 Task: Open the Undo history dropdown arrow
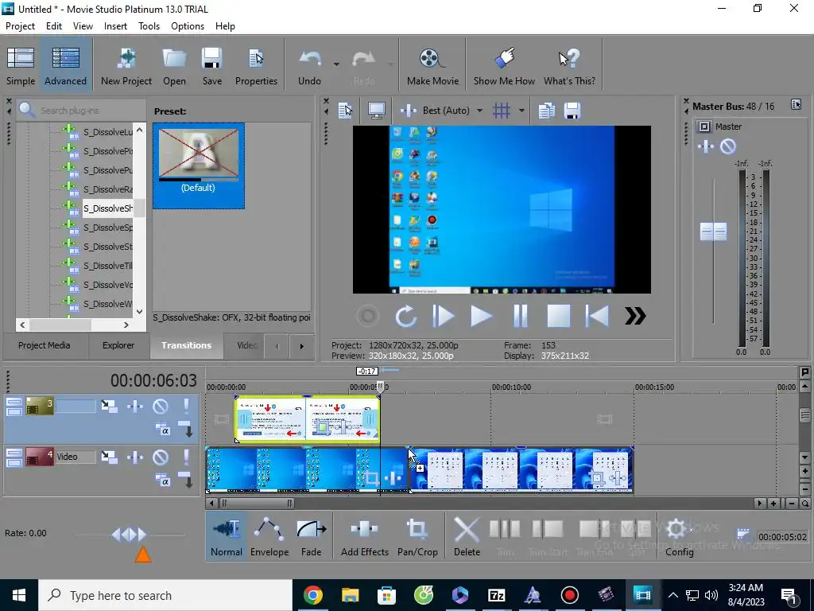pyautogui.click(x=336, y=64)
